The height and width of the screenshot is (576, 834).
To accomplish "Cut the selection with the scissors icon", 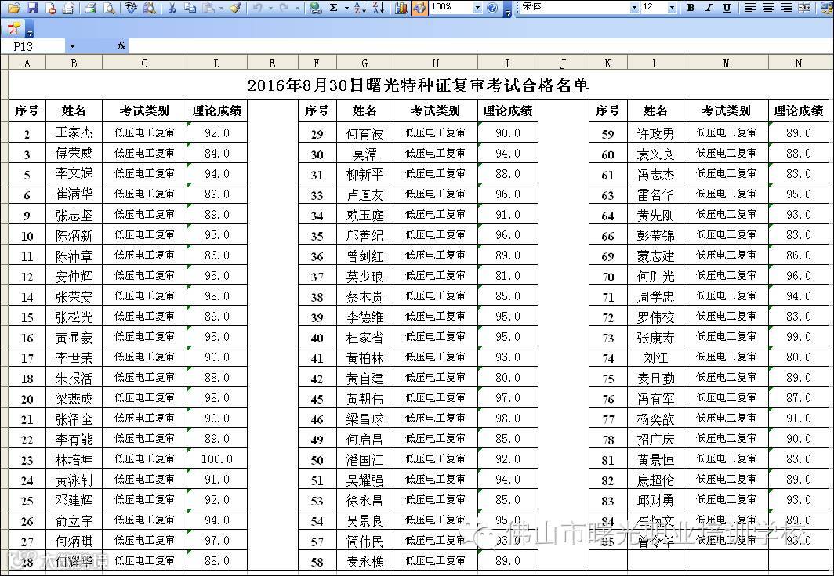I will (x=171, y=8).
